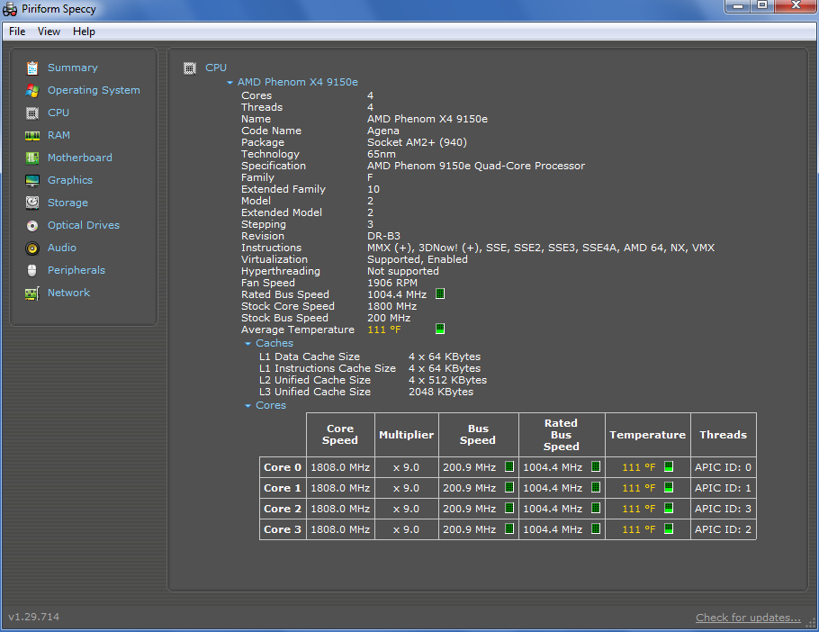Image resolution: width=819 pixels, height=632 pixels.
Task: Collapse the Caches section
Action: [248, 344]
